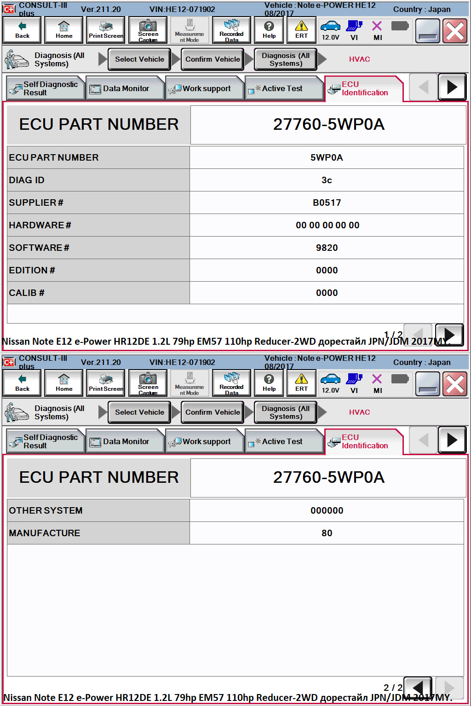Click the 27760-5WP0A part number on page 2/2 screen
Screen dimensions: 471x706
tap(328, 477)
